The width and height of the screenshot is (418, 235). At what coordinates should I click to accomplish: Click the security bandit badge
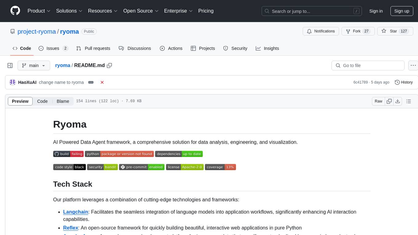(102, 167)
